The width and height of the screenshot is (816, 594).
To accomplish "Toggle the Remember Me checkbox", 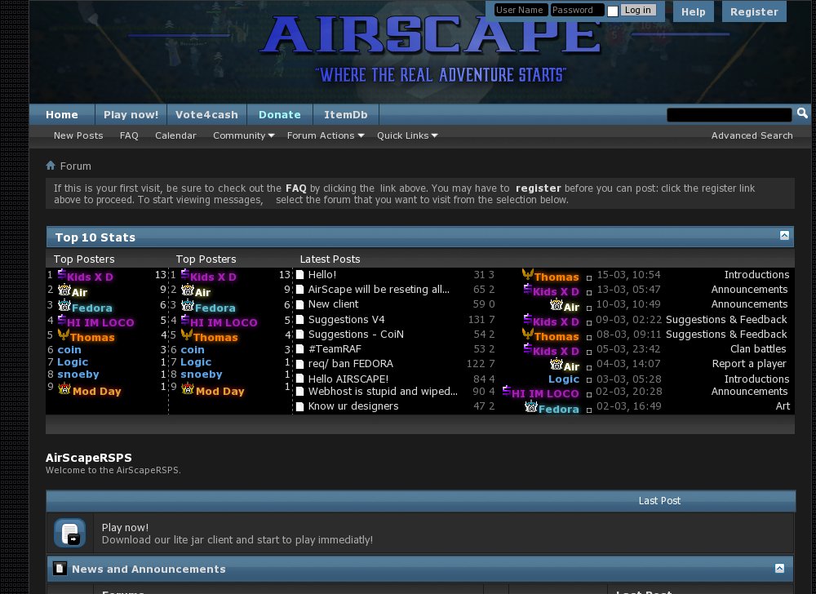I will tap(613, 11).
